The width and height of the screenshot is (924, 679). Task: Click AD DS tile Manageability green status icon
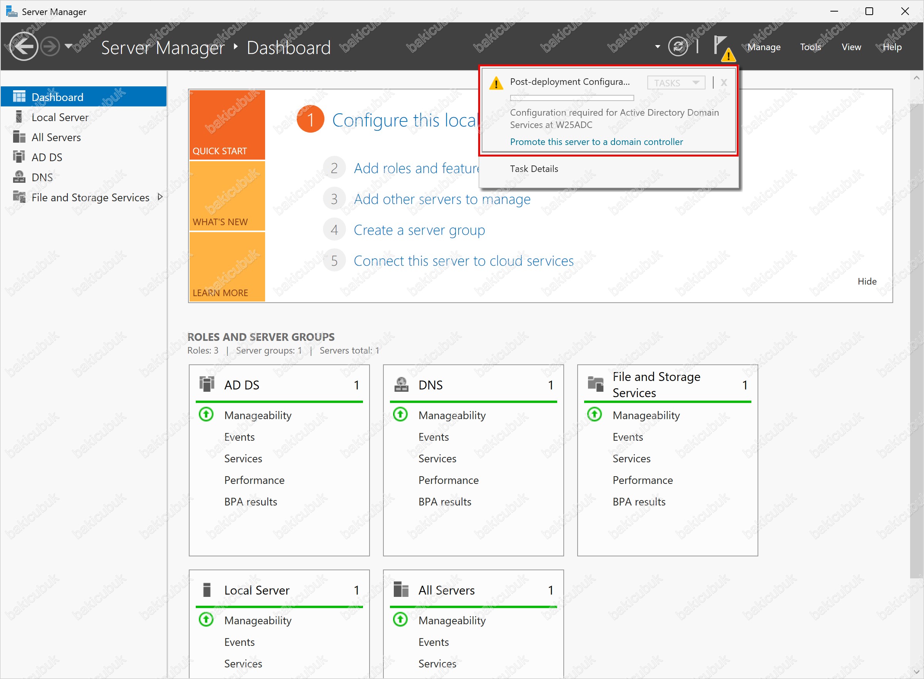tap(206, 414)
